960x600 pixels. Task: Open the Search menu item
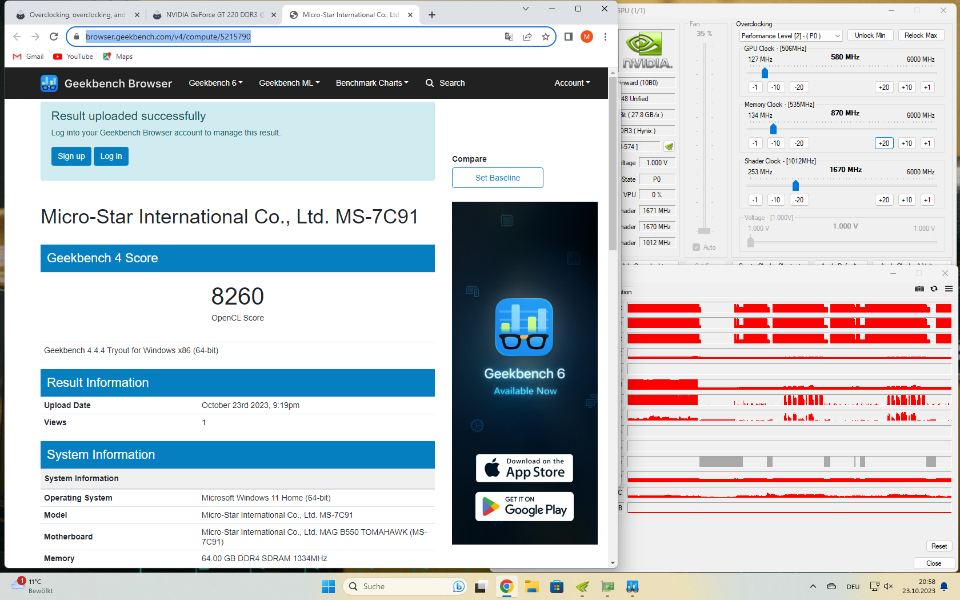click(445, 83)
